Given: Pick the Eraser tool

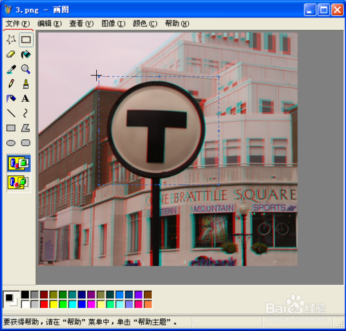Looking at the screenshot, I should (11, 55).
